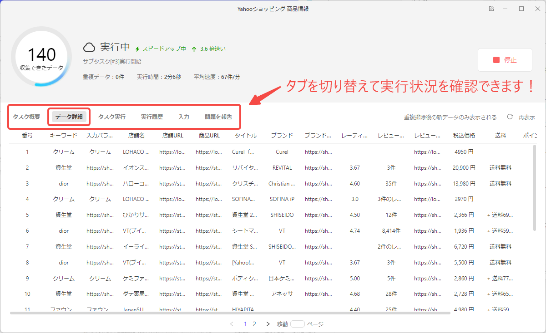The image size is (546, 333).
Task: Click the ハローコ... store name cell
Action: click(x=136, y=184)
